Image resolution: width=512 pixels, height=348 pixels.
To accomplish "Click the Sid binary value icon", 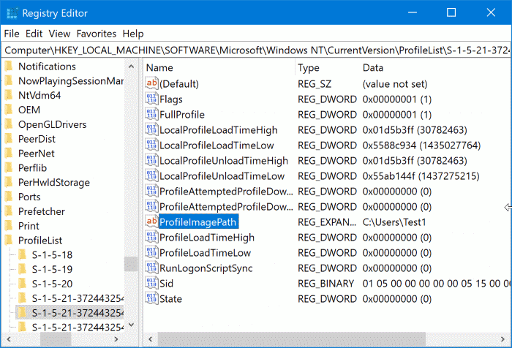I will tap(151, 283).
